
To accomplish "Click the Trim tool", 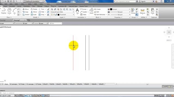I will [42, 9].
